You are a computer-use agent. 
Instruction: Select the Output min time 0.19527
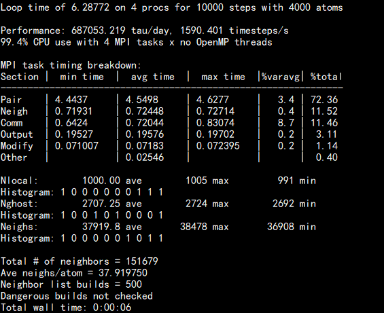74,134
